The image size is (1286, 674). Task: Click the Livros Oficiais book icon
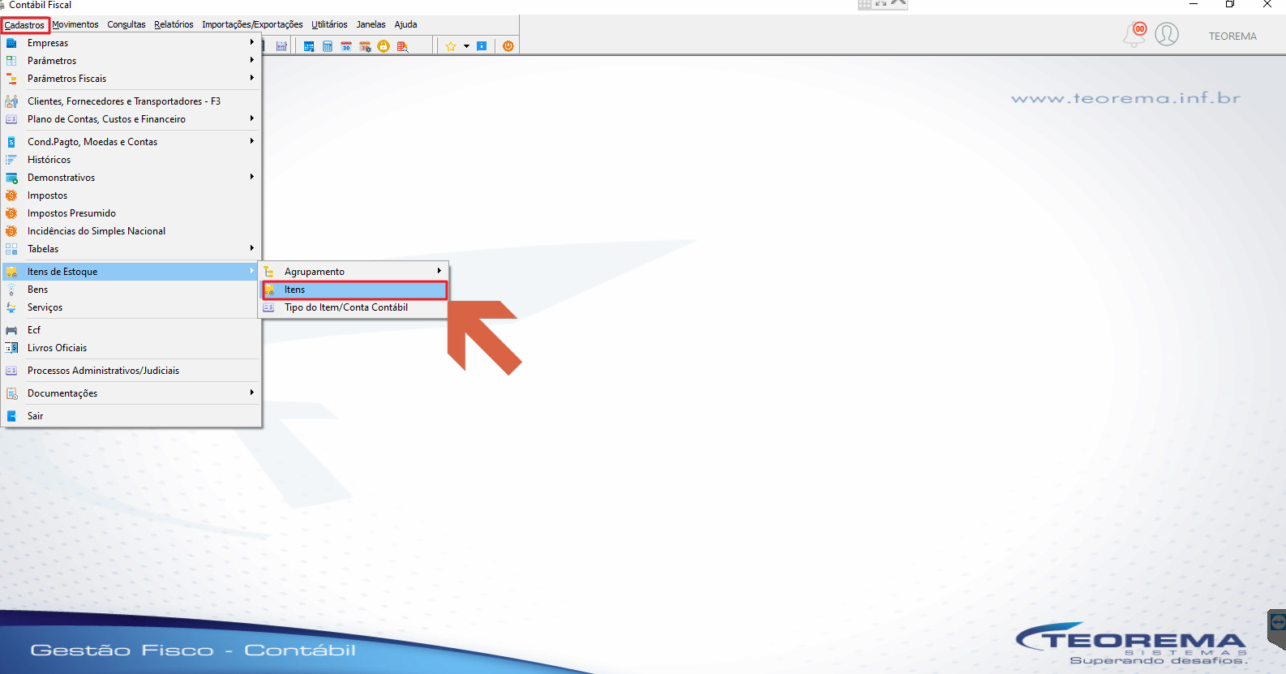[x=11, y=348]
